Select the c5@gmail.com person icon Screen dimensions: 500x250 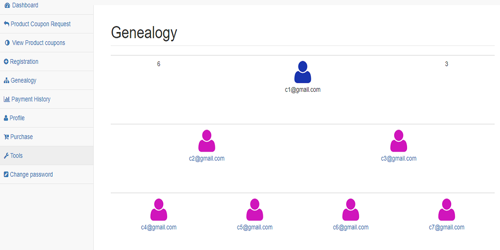(x=255, y=210)
